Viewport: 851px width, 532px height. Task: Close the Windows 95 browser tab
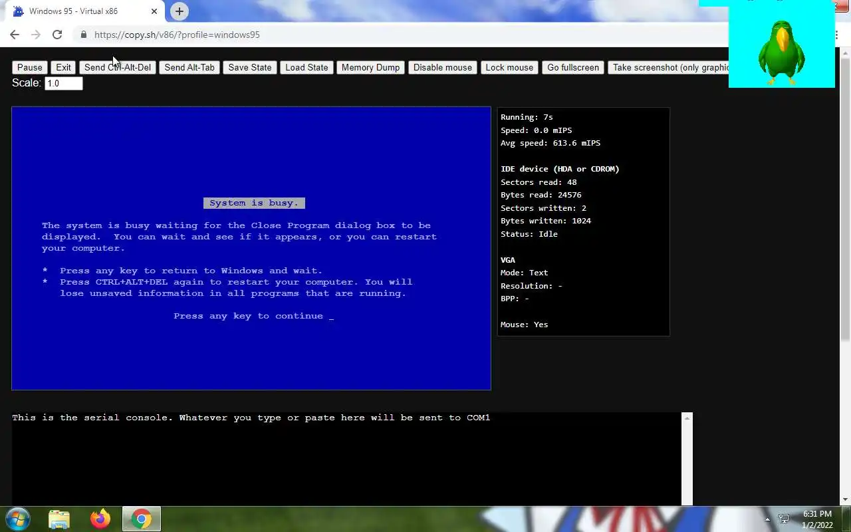(x=154, y=11)
